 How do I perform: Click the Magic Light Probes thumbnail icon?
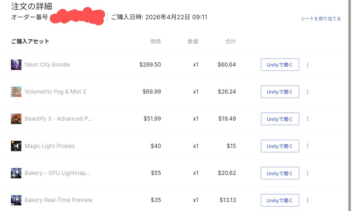coord(16,146)
